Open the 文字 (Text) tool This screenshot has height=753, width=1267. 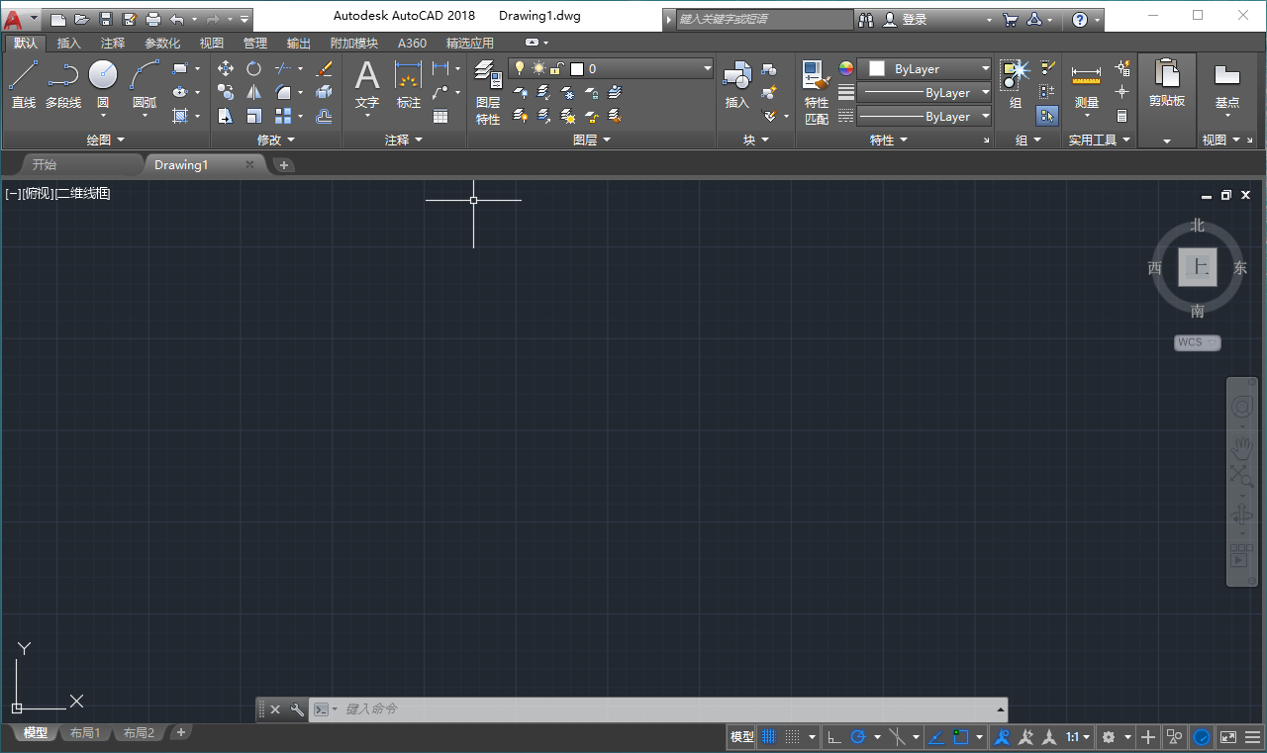[366, 84]
